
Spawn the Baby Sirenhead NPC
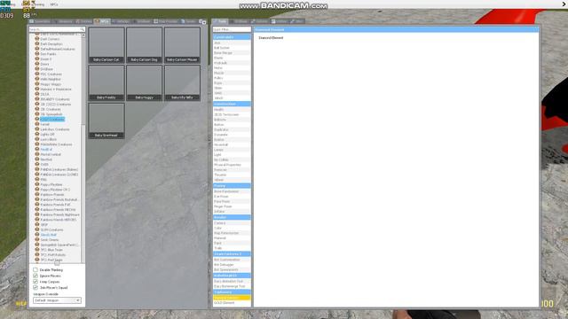106,121
